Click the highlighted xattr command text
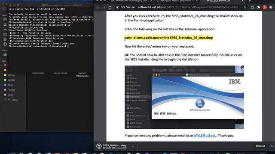 click(169, 38)
